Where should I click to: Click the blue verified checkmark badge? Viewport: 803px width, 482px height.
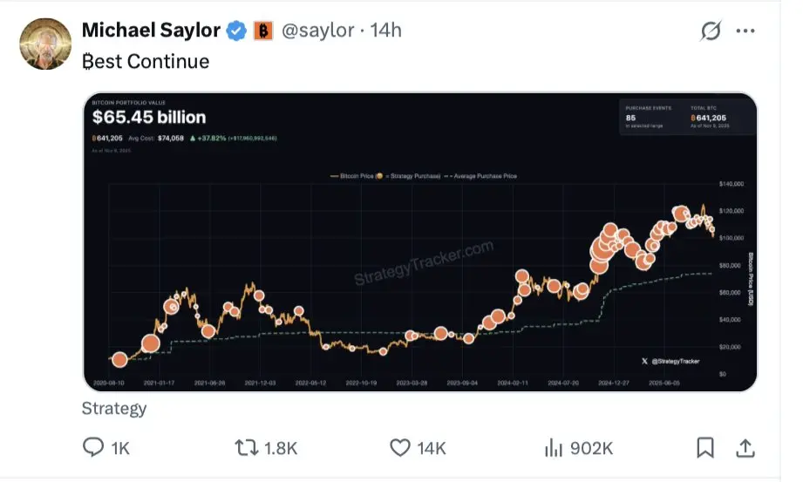[x=236, y=31]
